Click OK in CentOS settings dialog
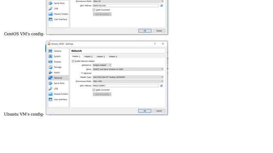The width and height of the screenshot is (273, 153). [145, 31]
